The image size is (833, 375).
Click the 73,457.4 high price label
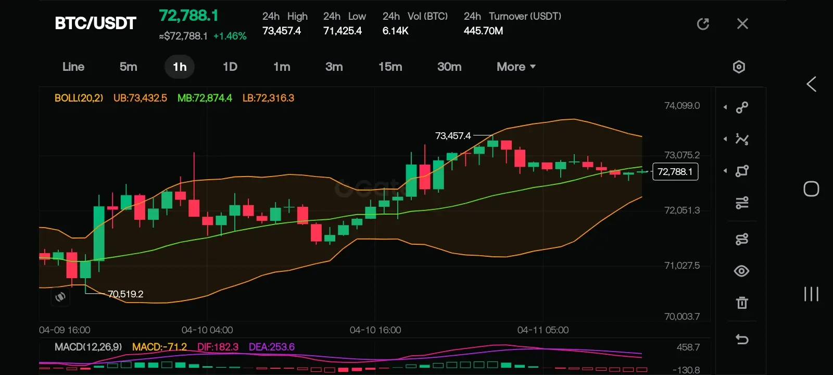[x=453, y=136]
